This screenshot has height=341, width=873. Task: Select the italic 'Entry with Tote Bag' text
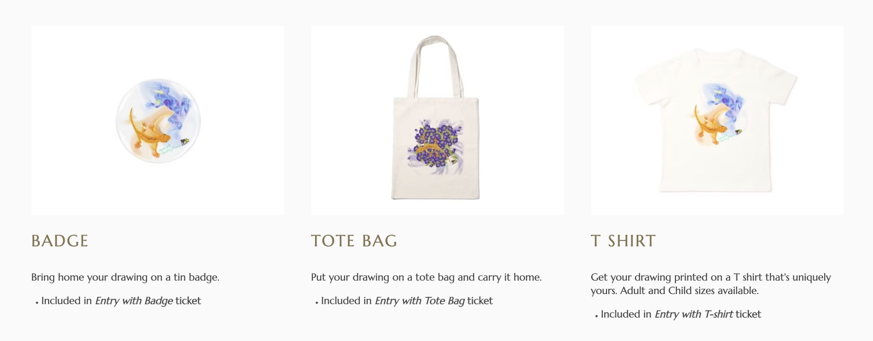(x=420, y=301)
